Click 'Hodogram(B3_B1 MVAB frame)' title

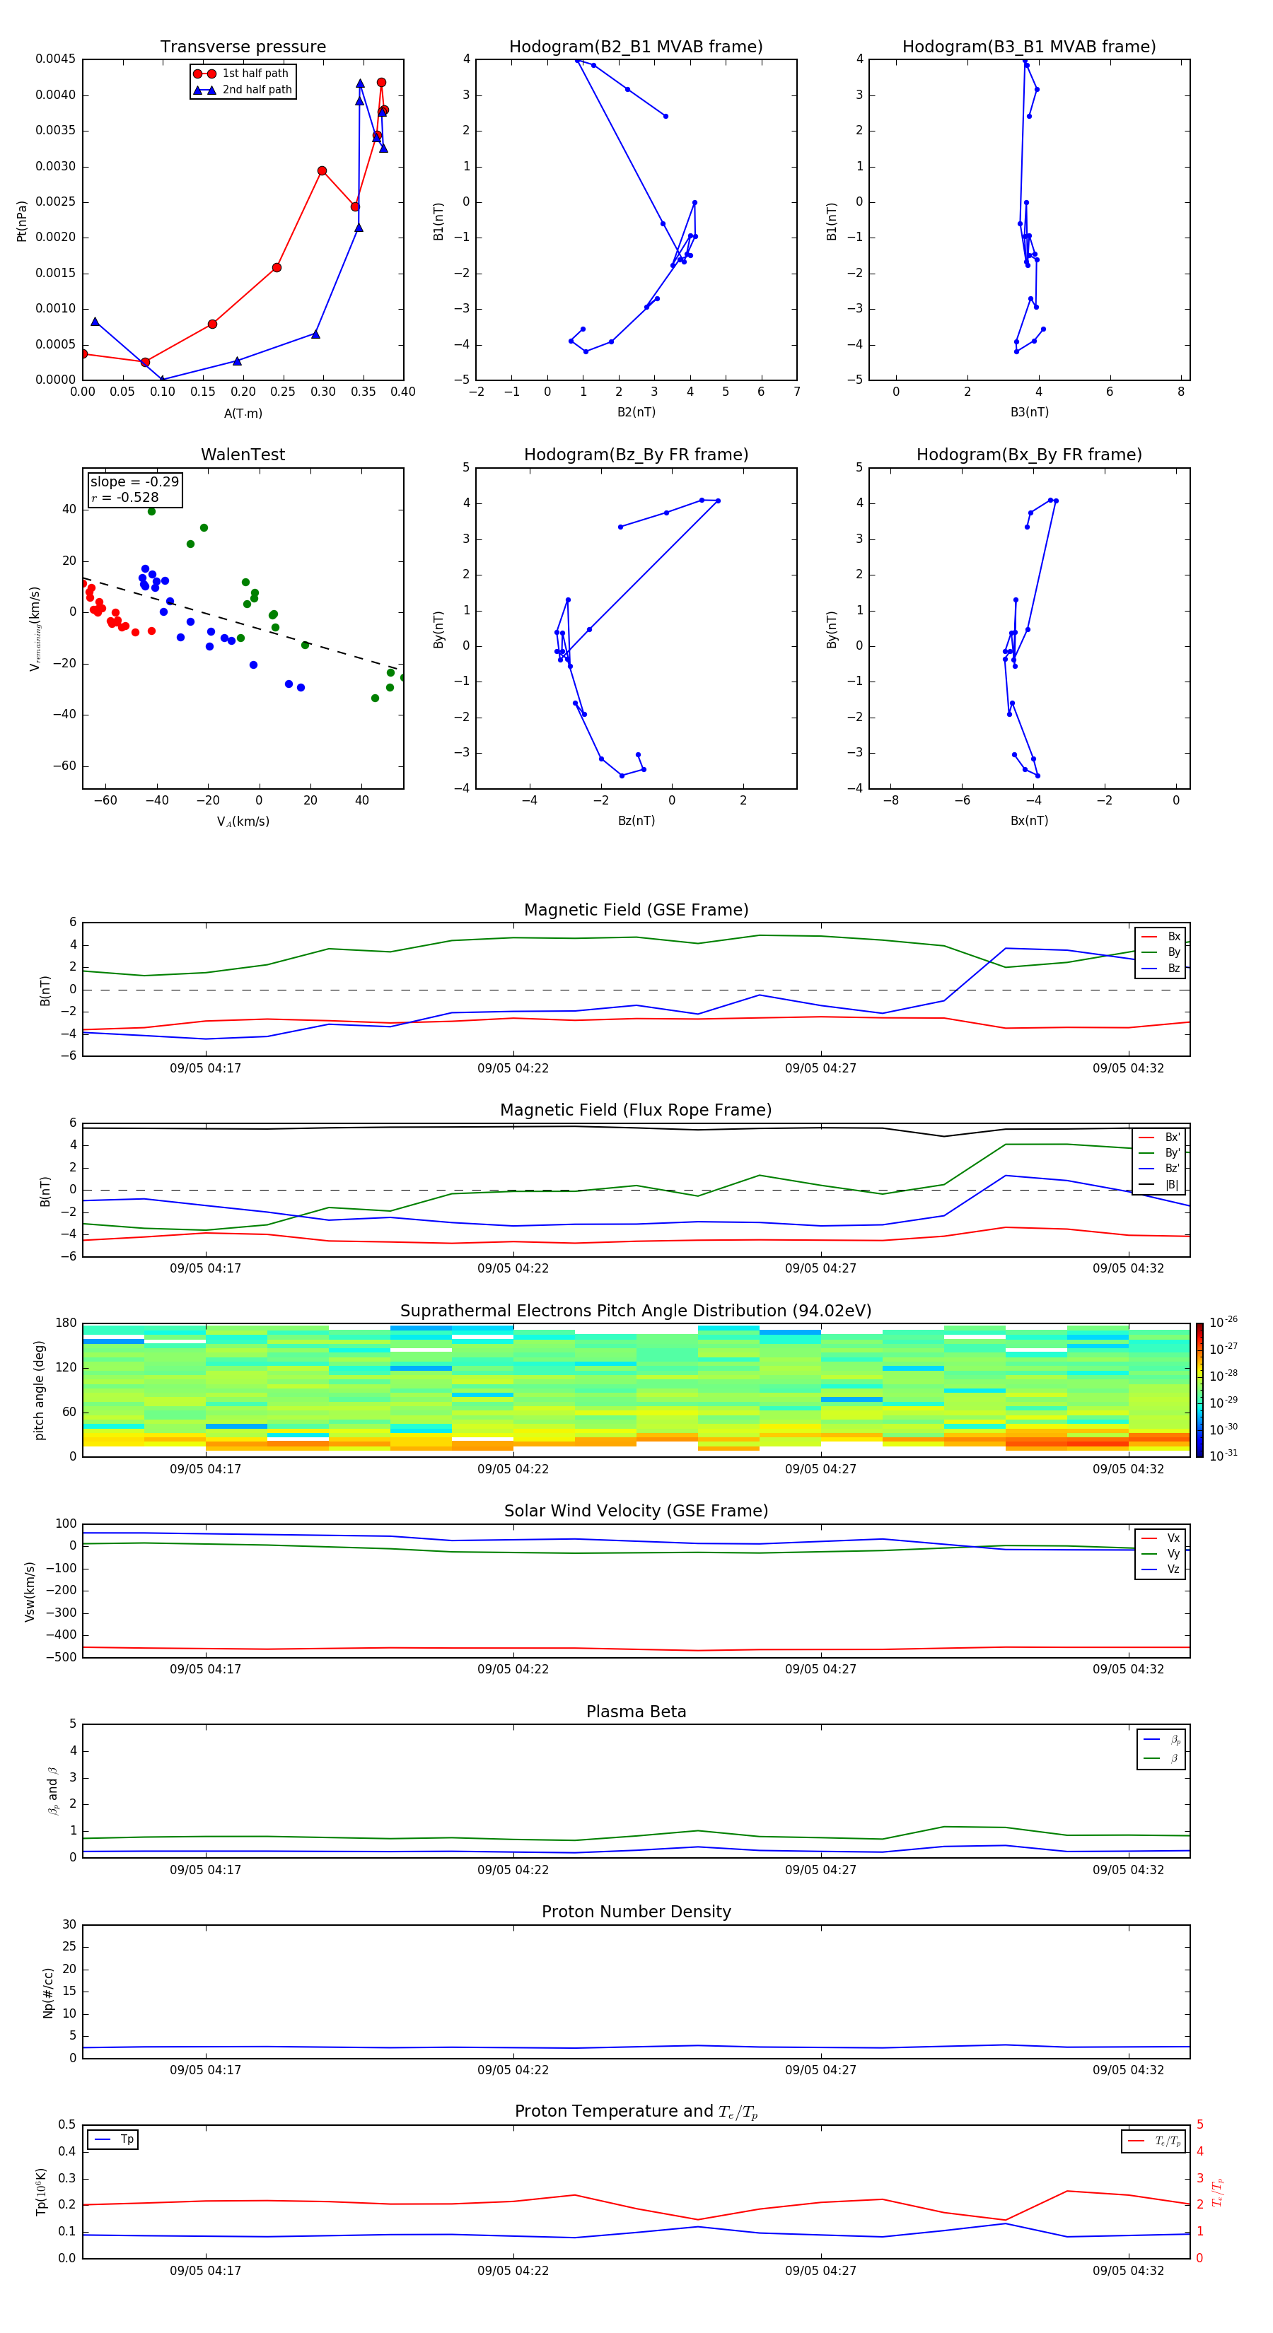tap(1029, 47)
